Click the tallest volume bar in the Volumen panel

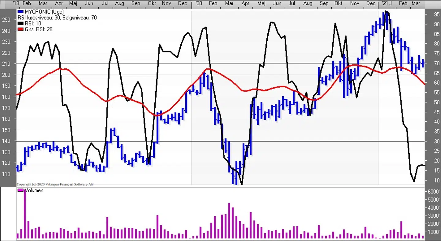click(25, 215)
